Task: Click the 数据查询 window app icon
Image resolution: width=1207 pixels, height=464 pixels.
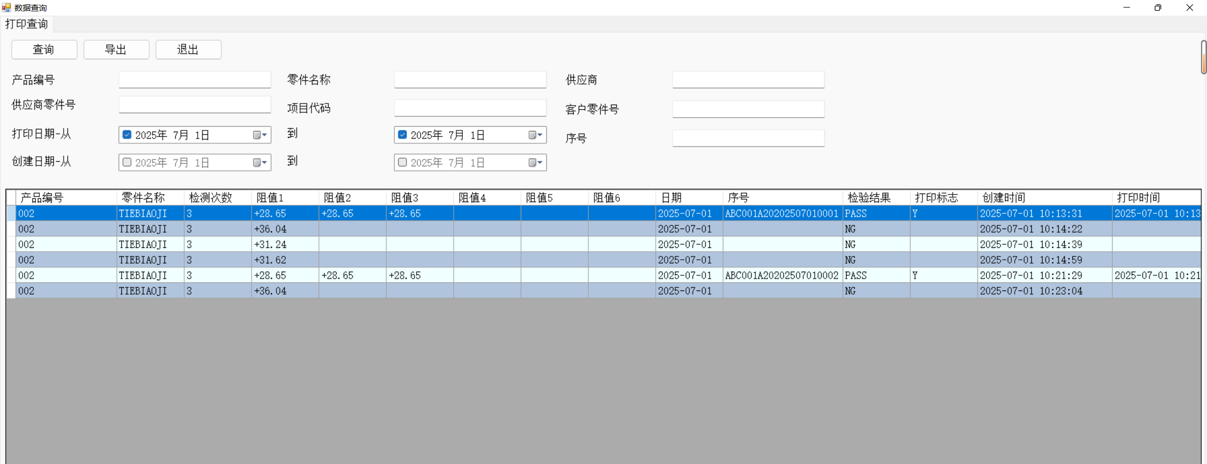Action: (x=6, y=8)
